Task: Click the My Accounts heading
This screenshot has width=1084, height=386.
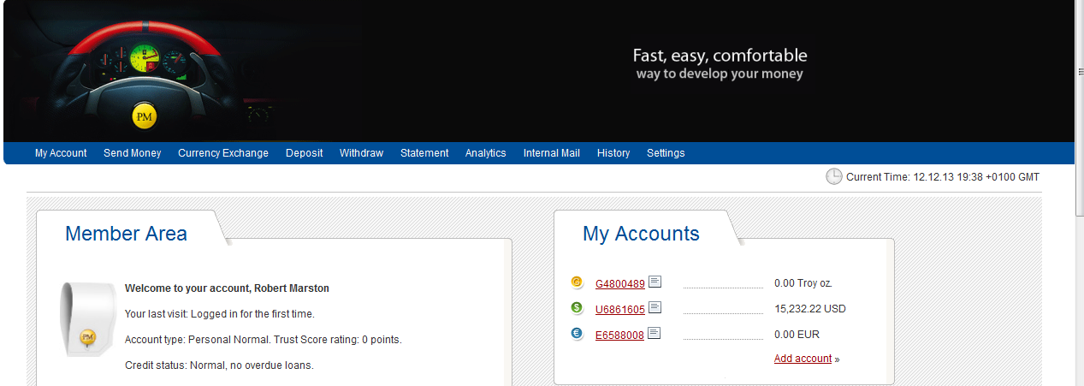Action: 641,234
